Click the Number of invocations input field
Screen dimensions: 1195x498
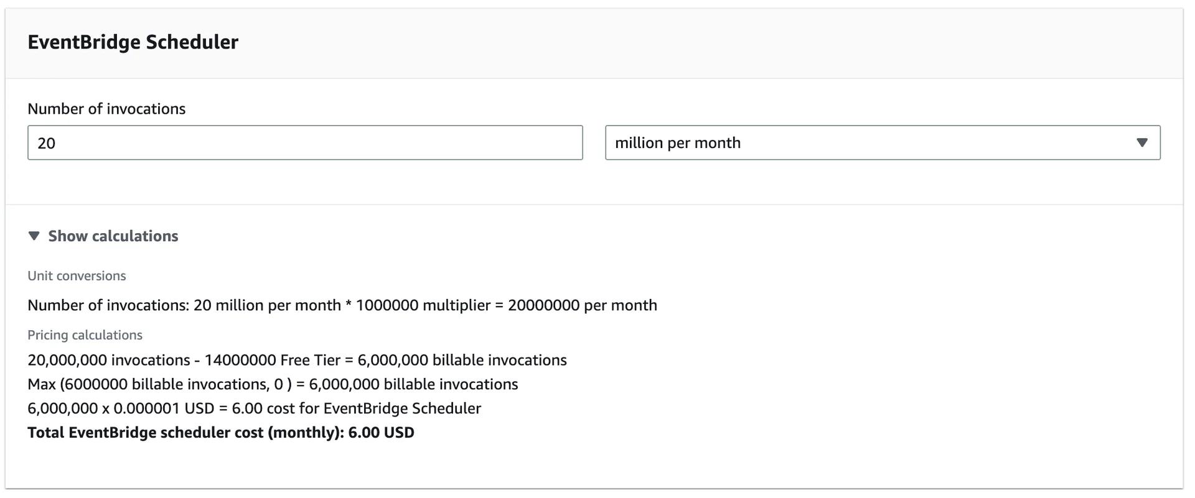point(305,142)
